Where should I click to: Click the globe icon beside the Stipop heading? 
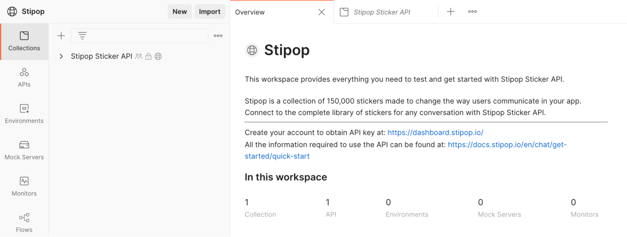[252, 50]
